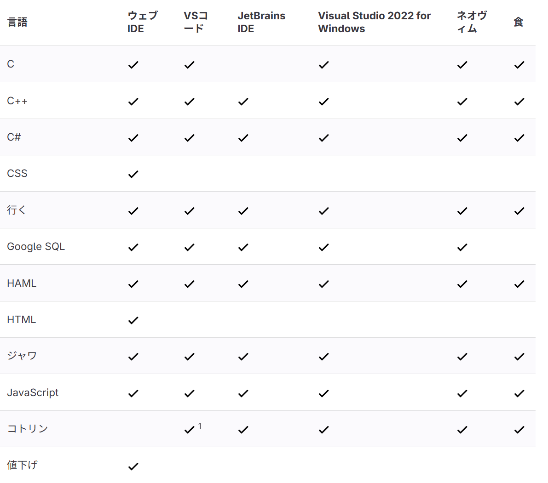Click the HAML row VS Code checkmark
Viewport: 548px width, 483px height.
pyautogui.click(x=189, y=284)
